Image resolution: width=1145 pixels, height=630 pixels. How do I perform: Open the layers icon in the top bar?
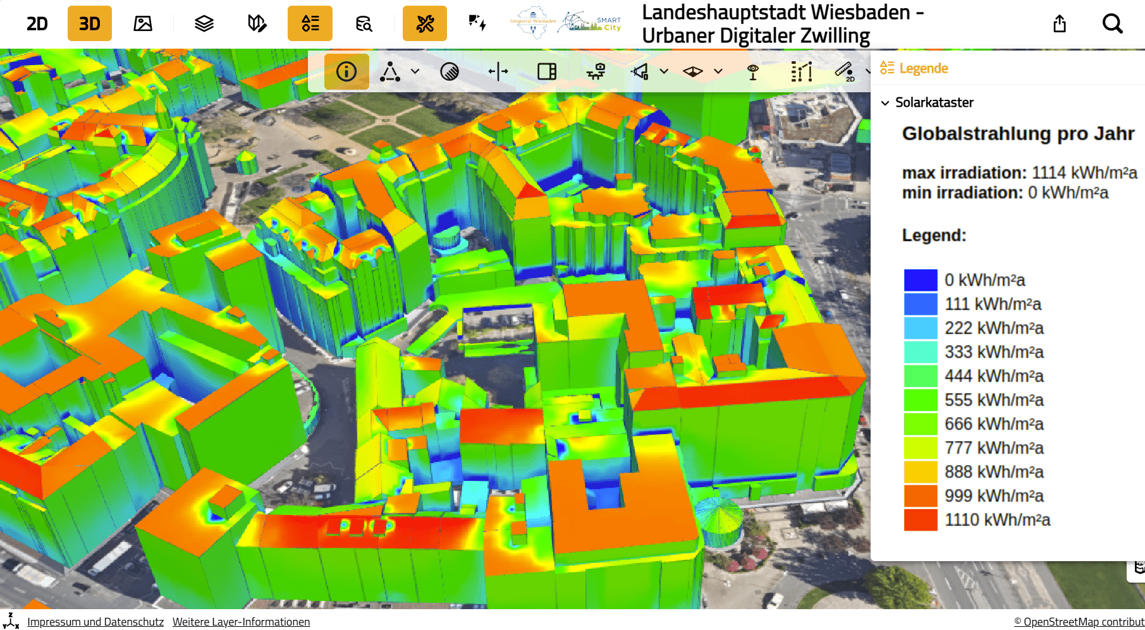click(x=204, y=23)
